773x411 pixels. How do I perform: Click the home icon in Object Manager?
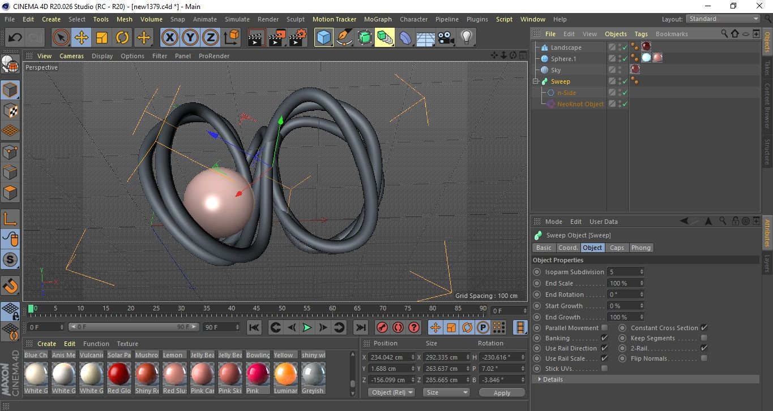pyautogui.click(x=735, y=34)
